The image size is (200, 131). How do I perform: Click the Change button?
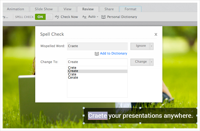[140, 62]
